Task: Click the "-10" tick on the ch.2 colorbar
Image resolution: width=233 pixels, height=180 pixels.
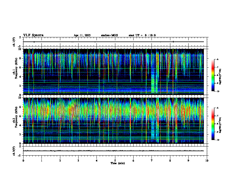Action: click(217, 140)
